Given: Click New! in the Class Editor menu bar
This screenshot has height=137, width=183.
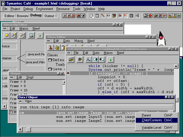Looking at the screenshot, I should pyautogui.click(x=91, y=41).
